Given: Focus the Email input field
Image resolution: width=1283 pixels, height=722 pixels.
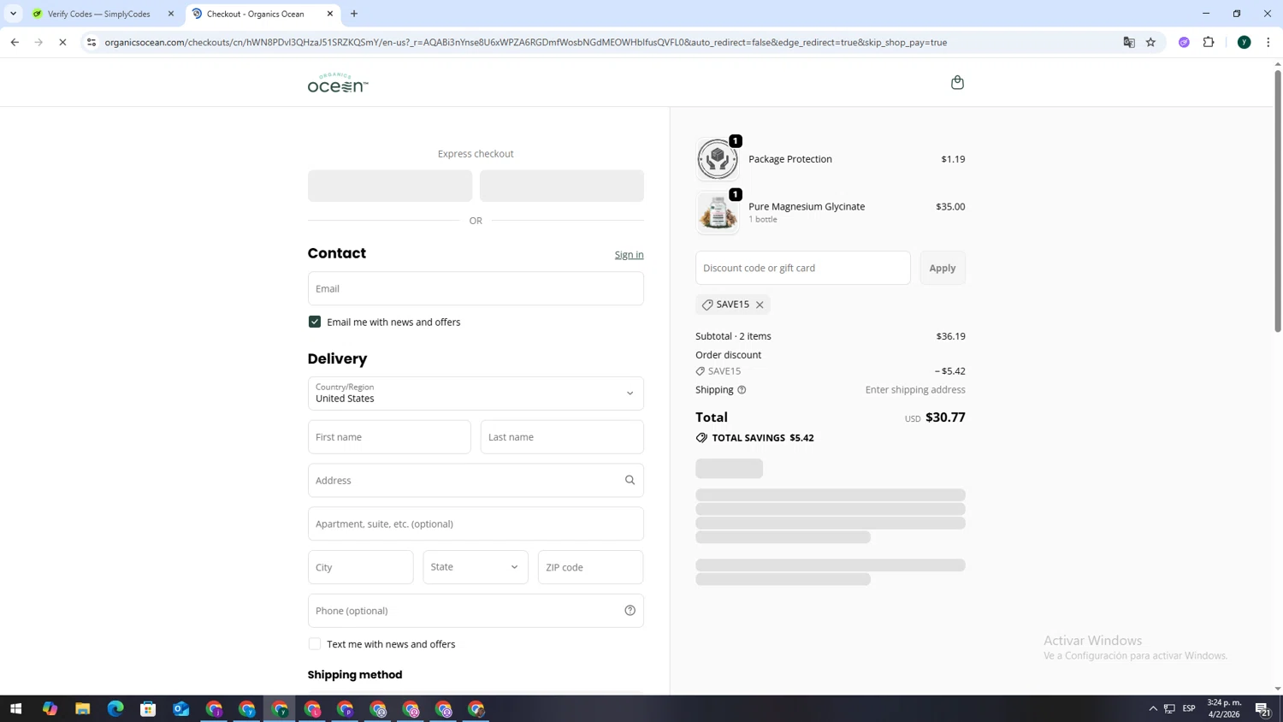Looking at the screenshot, I should tap(476, 288).
